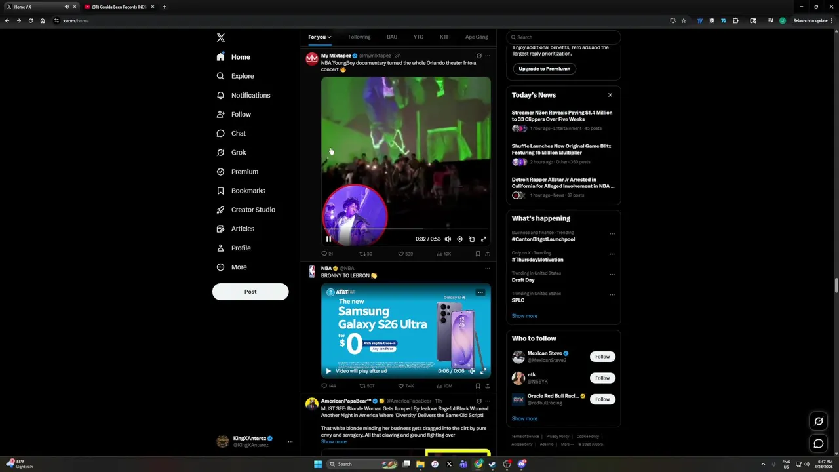Image resolution: width=839 pixels, height=472 pixels.
Task: Open video settings gear on concert video
Action: point(459,239)
